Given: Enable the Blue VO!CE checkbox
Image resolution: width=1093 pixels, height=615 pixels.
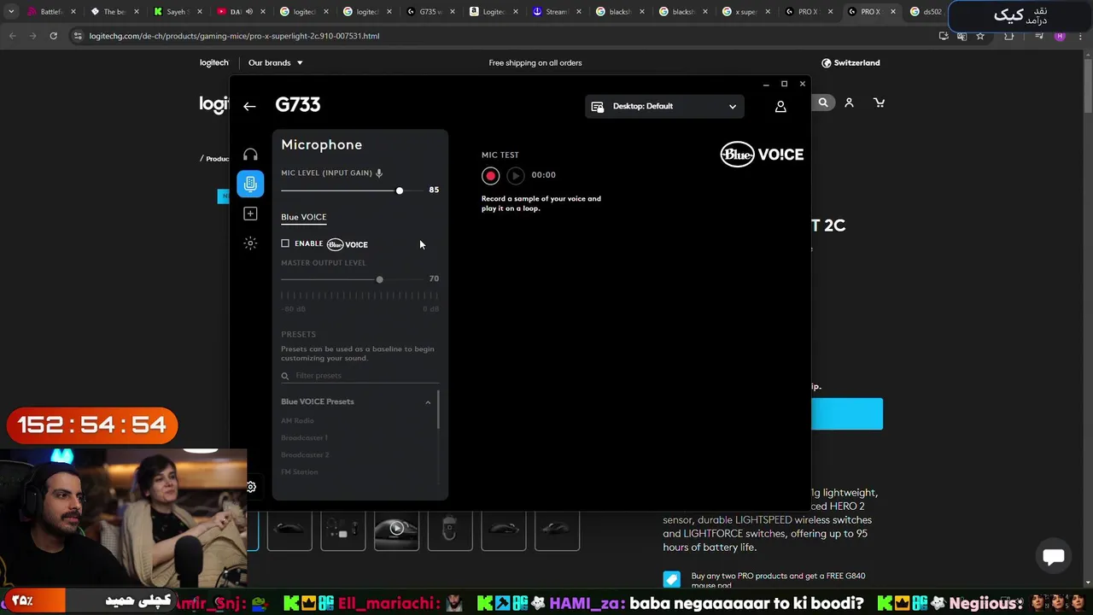Looking at the screenshot, I should coord(285,243).
